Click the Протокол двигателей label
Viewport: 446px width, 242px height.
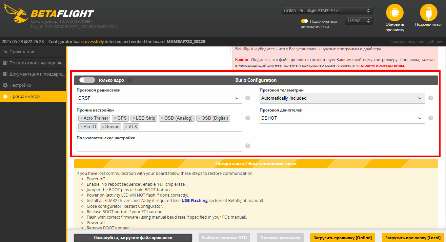(281, 110)
